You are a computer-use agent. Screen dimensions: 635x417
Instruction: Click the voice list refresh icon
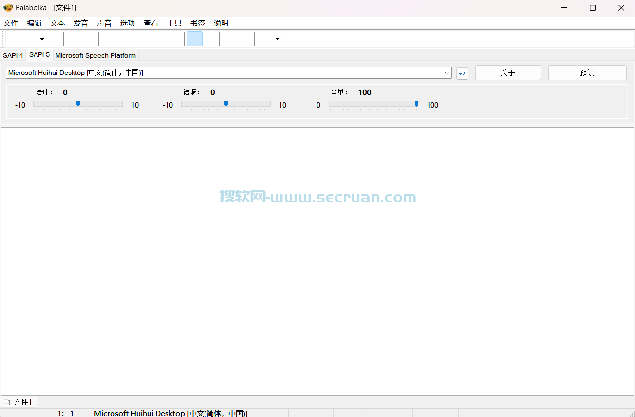click(462, 73)
